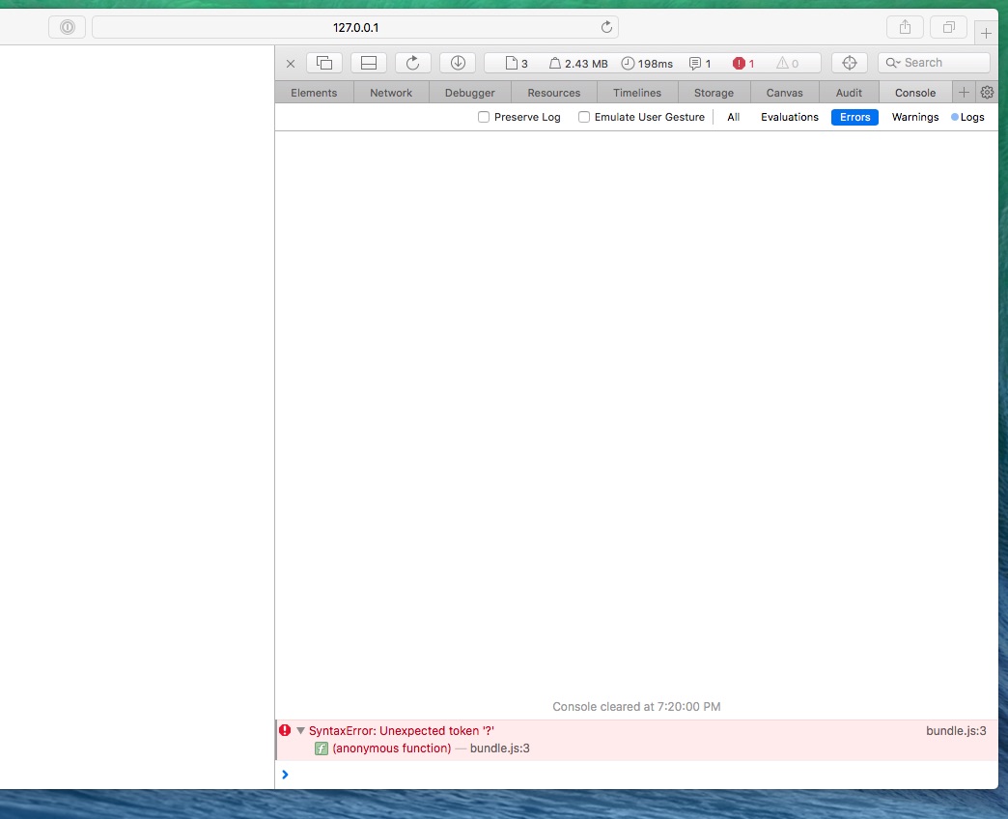Dock the inspector to bottom of window

click(369, 63)
